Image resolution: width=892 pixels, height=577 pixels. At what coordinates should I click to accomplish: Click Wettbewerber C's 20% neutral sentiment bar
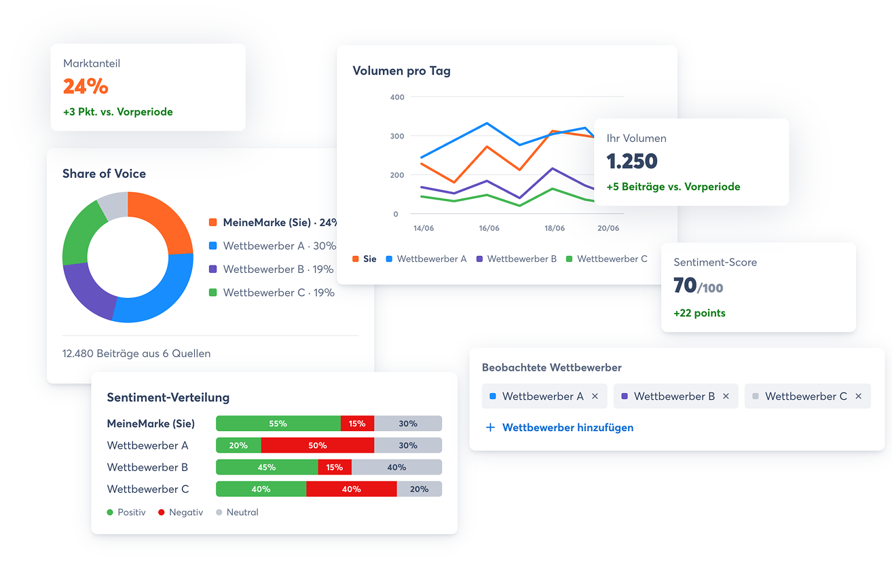click(420, 489)
